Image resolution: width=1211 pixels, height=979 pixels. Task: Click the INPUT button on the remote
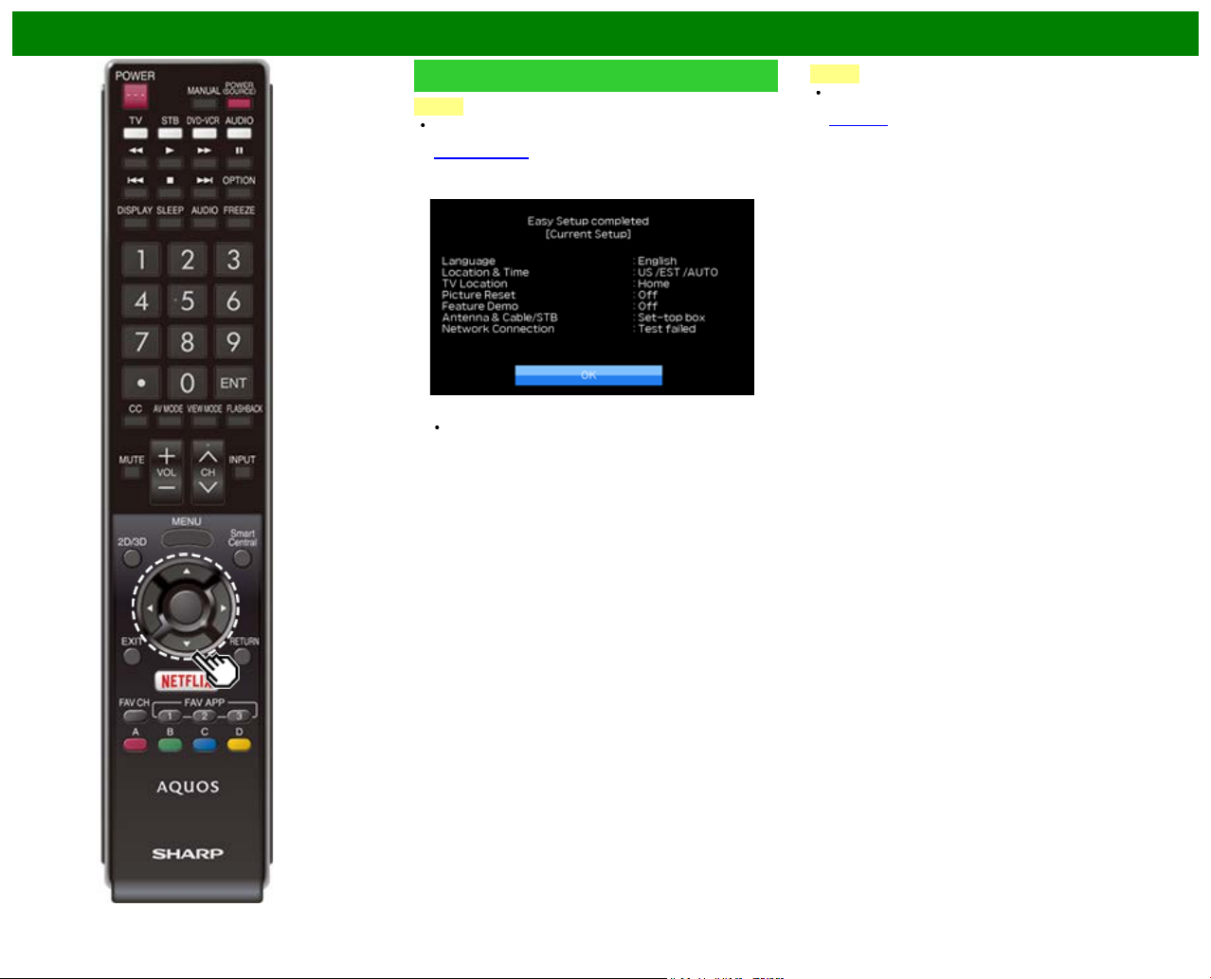pos(243,472)
